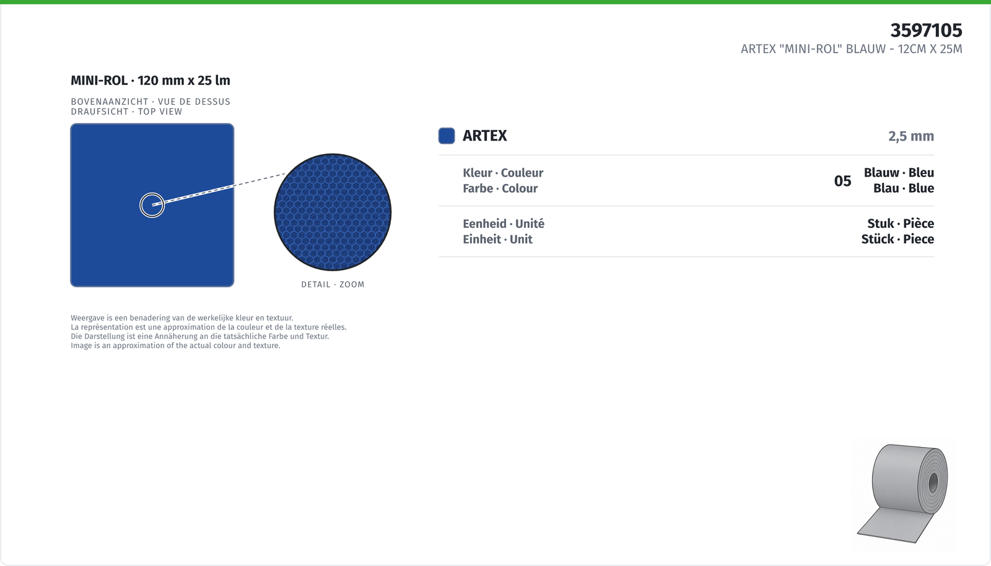Click the Blau · Blue color value
This screenshot has height=566, width=991.
[904, 188]
